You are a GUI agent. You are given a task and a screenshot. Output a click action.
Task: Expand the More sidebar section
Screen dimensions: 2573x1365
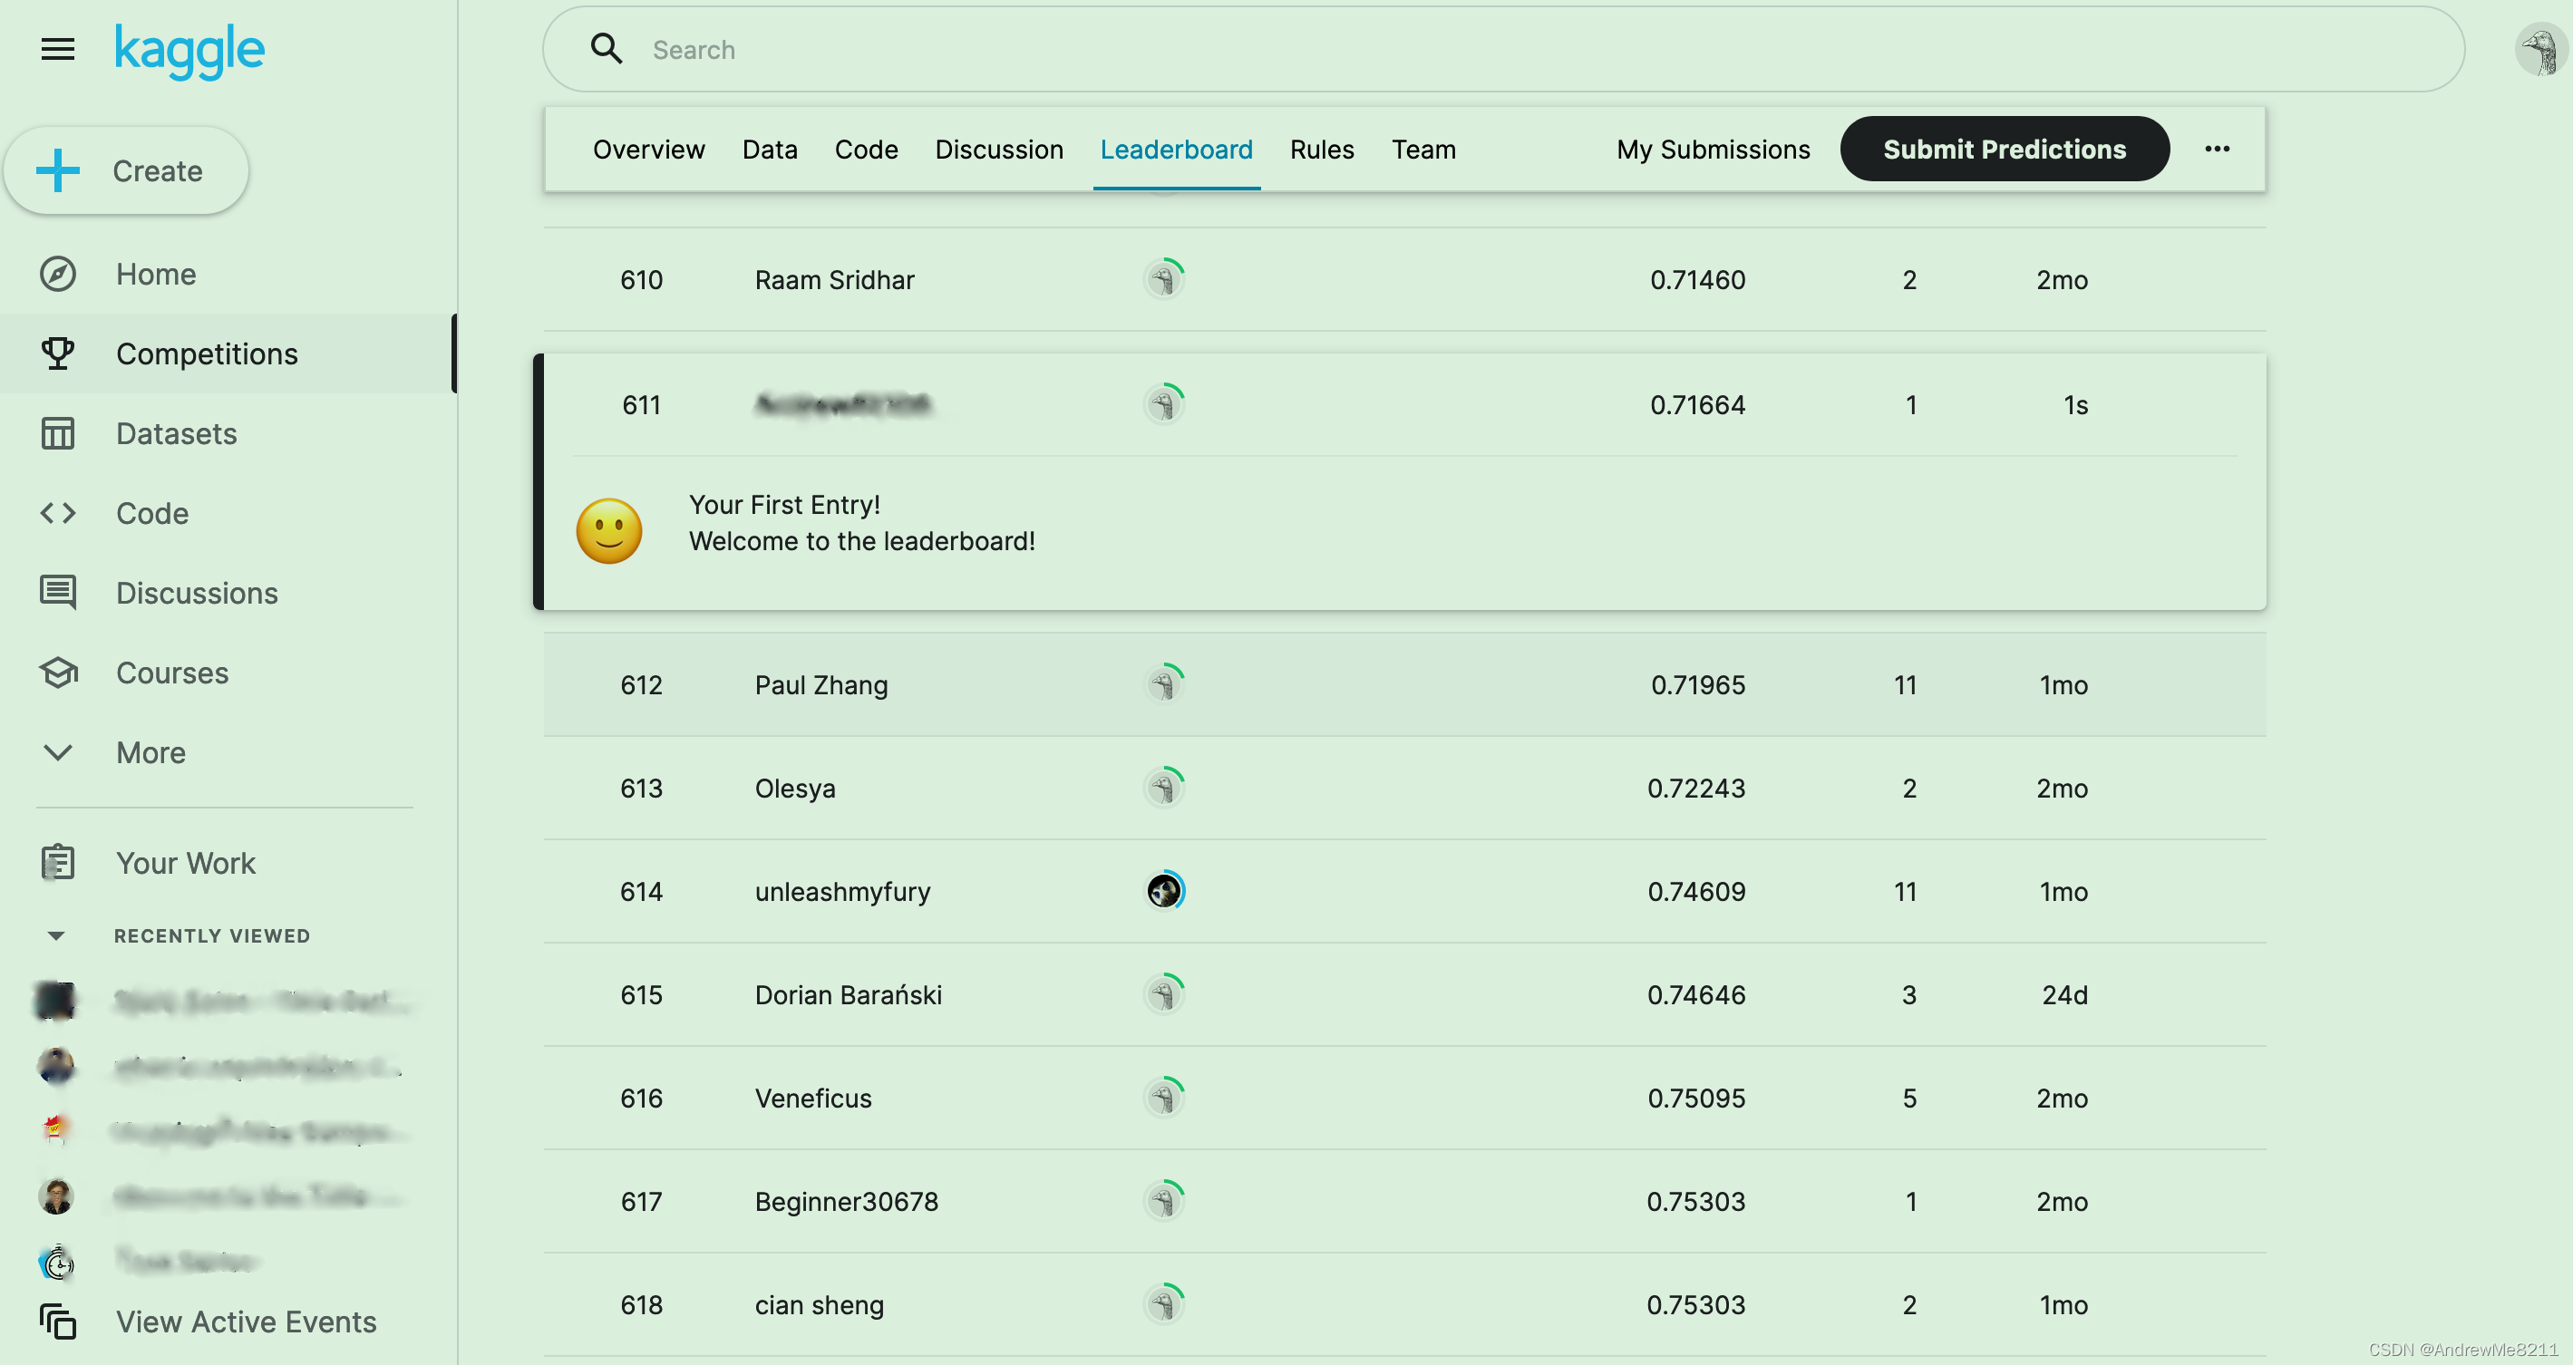(x=58, y=752)
